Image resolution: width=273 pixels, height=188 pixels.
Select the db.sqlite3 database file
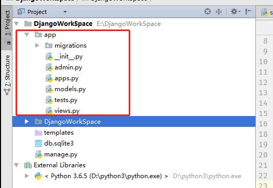pyautogui.click(x=59, y=143)
